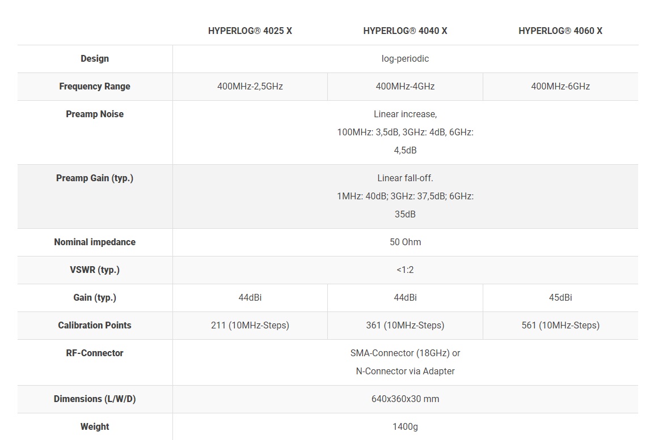The image size is (654, 440).
Task: Select the Weight row label
Action: coord(95,426)
